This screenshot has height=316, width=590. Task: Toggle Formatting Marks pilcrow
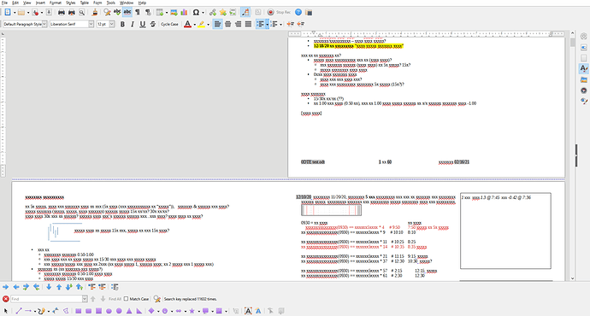click(x=138, y=13)
